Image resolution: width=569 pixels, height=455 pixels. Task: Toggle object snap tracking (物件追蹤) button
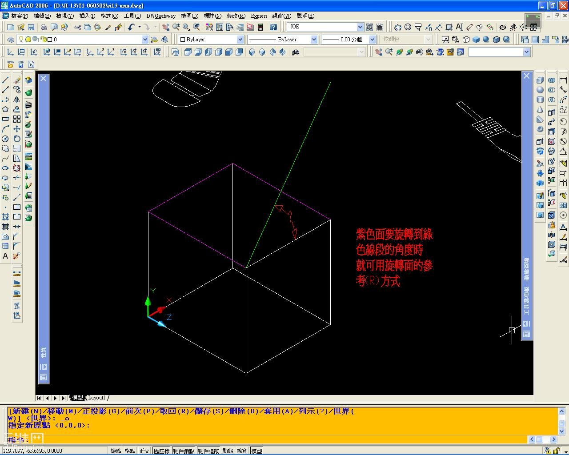[x=208, y=451]
